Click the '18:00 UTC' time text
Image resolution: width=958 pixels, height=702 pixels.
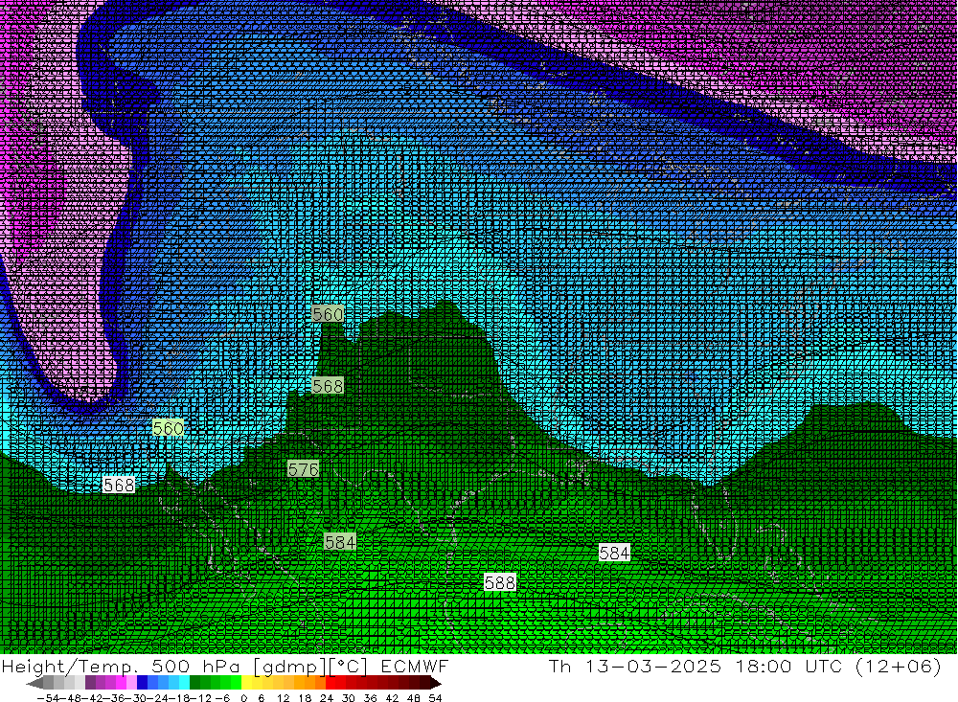point(788,666)
